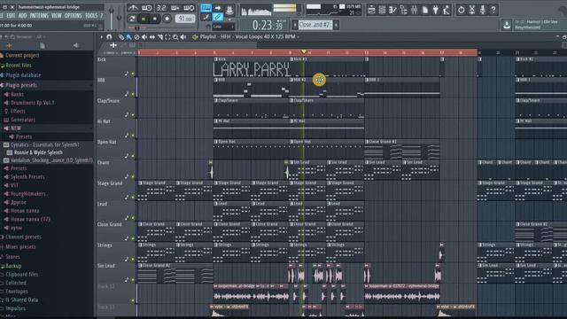This screenshot has width=567, height=319.
Task: Show the Browser via tree icon in toolbar
Action: pyautogui.click(x=404, y=10)
